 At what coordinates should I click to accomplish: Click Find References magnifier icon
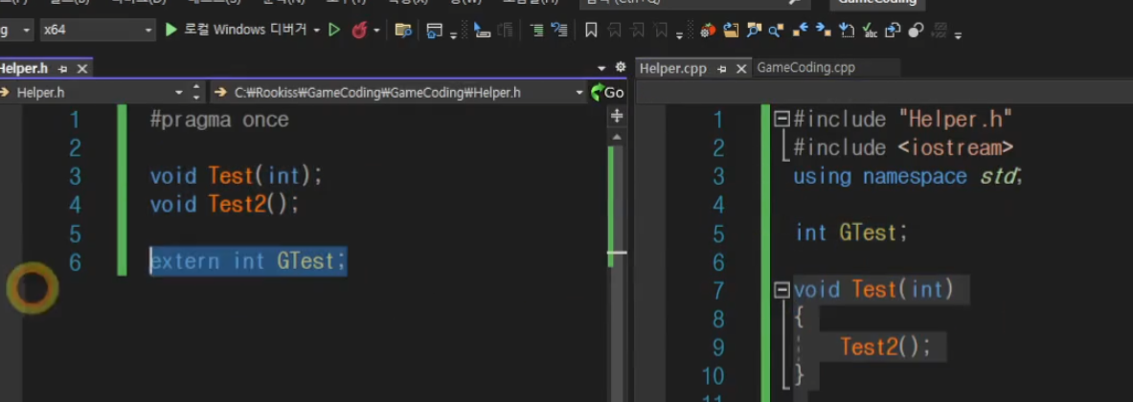click(x=776, y=31)
